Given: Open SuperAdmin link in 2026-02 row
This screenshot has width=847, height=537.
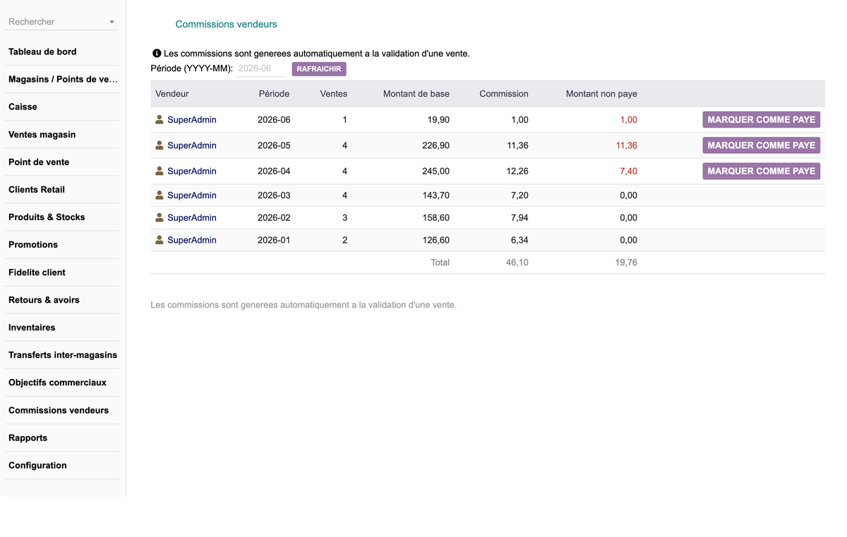Looking at the screenshot, I should [192, 217].
